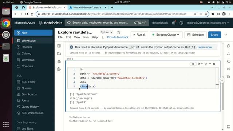Click the Share button
233x131 pixels.
point(214,35)
